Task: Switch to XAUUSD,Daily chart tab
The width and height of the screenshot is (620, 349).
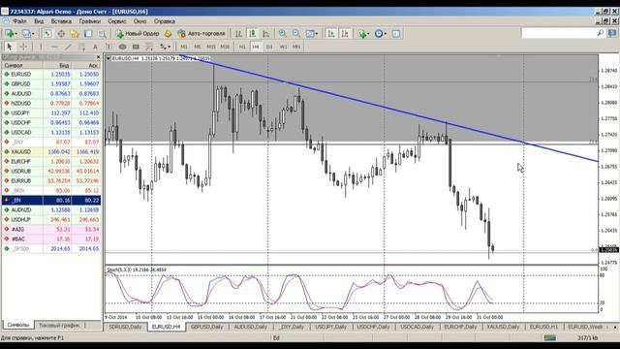Action: 503,327
